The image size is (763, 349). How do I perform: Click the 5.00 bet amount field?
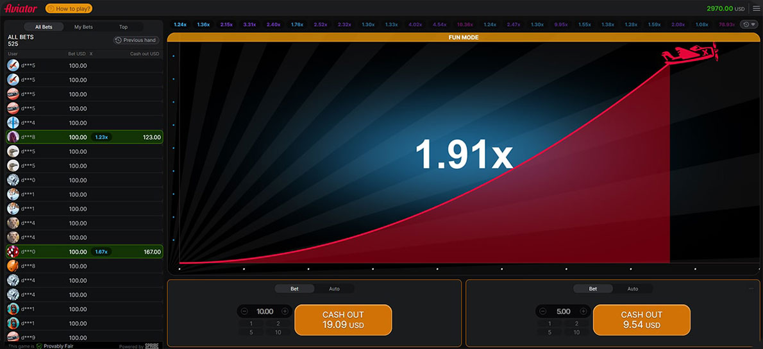coord(563,311)
